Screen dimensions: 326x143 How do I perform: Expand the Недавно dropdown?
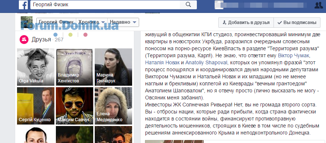coord(123,22)
